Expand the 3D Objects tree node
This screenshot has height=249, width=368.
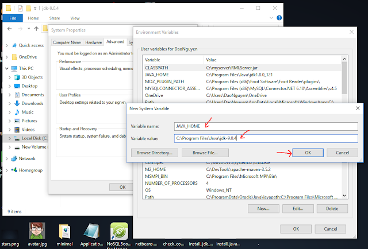pos(10,77)
